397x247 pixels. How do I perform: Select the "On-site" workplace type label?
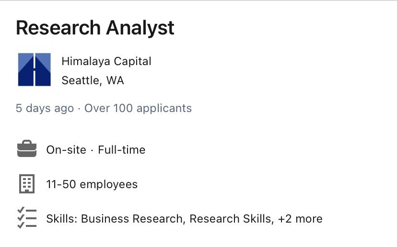[66, 150]
